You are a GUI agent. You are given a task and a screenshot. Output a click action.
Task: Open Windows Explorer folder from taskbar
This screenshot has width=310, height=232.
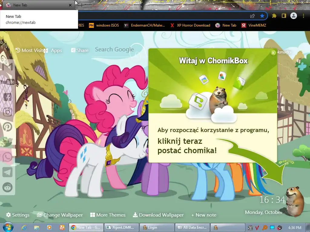pyautogui.click(x=37, y=227)
